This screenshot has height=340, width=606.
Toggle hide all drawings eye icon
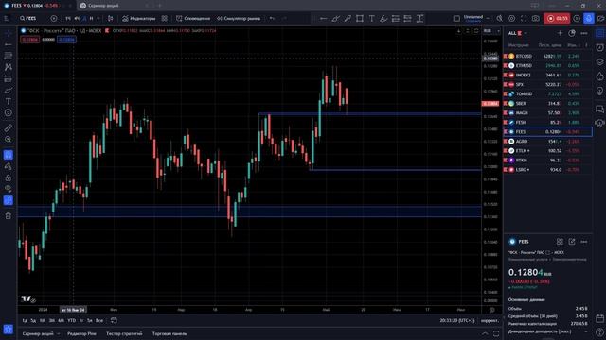pyautogui.click(x=9, y=189)
